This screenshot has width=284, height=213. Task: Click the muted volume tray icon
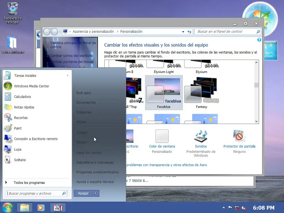coord(244,208)
